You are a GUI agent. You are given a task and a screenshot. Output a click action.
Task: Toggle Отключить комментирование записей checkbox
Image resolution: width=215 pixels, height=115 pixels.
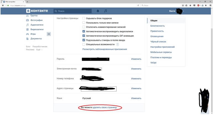point(84,27)
